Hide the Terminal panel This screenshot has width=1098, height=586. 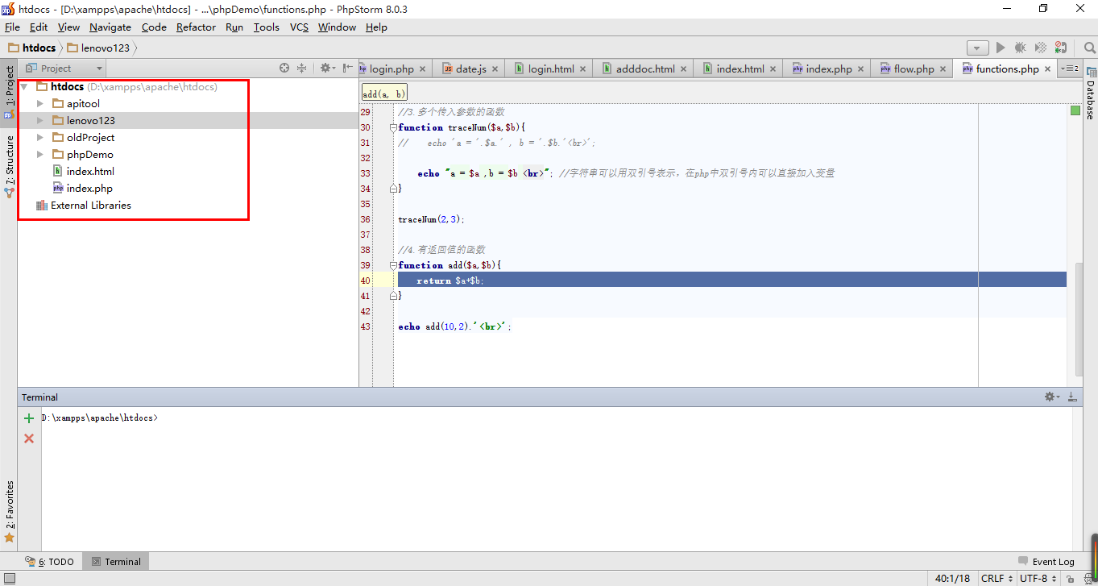(1072, 397)
